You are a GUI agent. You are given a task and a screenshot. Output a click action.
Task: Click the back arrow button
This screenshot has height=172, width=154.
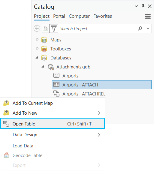(37, 29)
